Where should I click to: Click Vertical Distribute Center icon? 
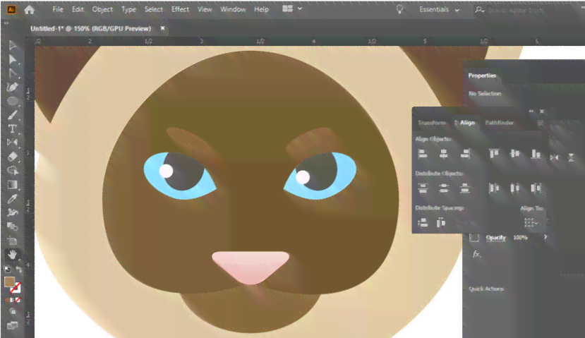[443, 188]
